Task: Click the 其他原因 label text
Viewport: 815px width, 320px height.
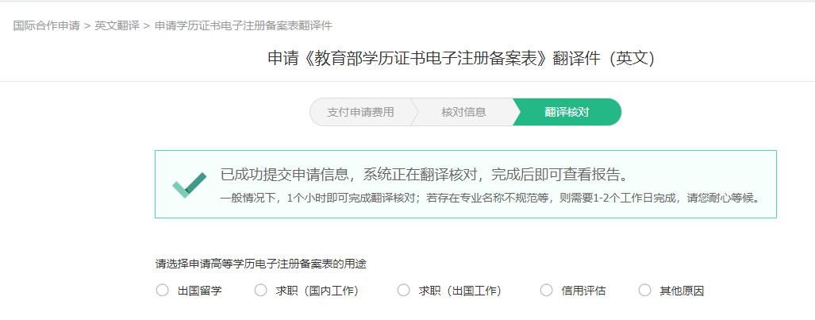Action: click(682, 291)
